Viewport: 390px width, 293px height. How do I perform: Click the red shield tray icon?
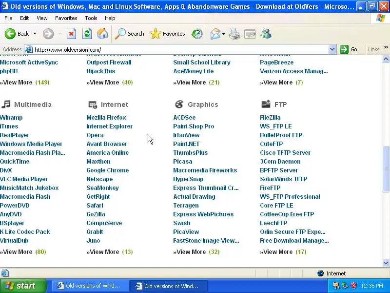(353, 286)
